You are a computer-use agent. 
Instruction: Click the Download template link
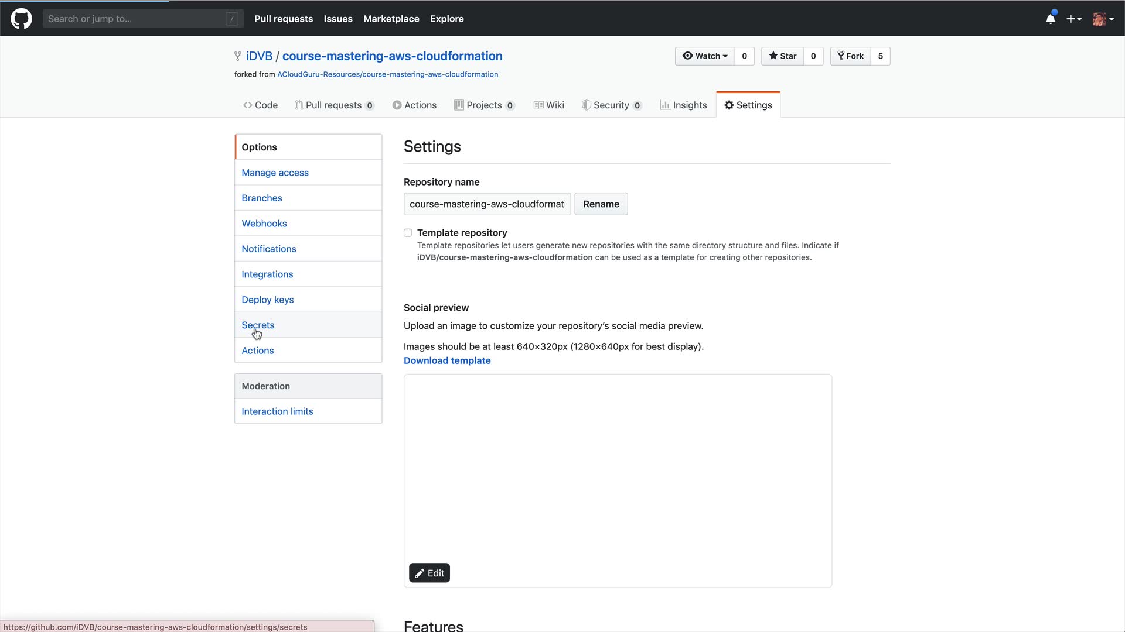(x=447, y=361)
